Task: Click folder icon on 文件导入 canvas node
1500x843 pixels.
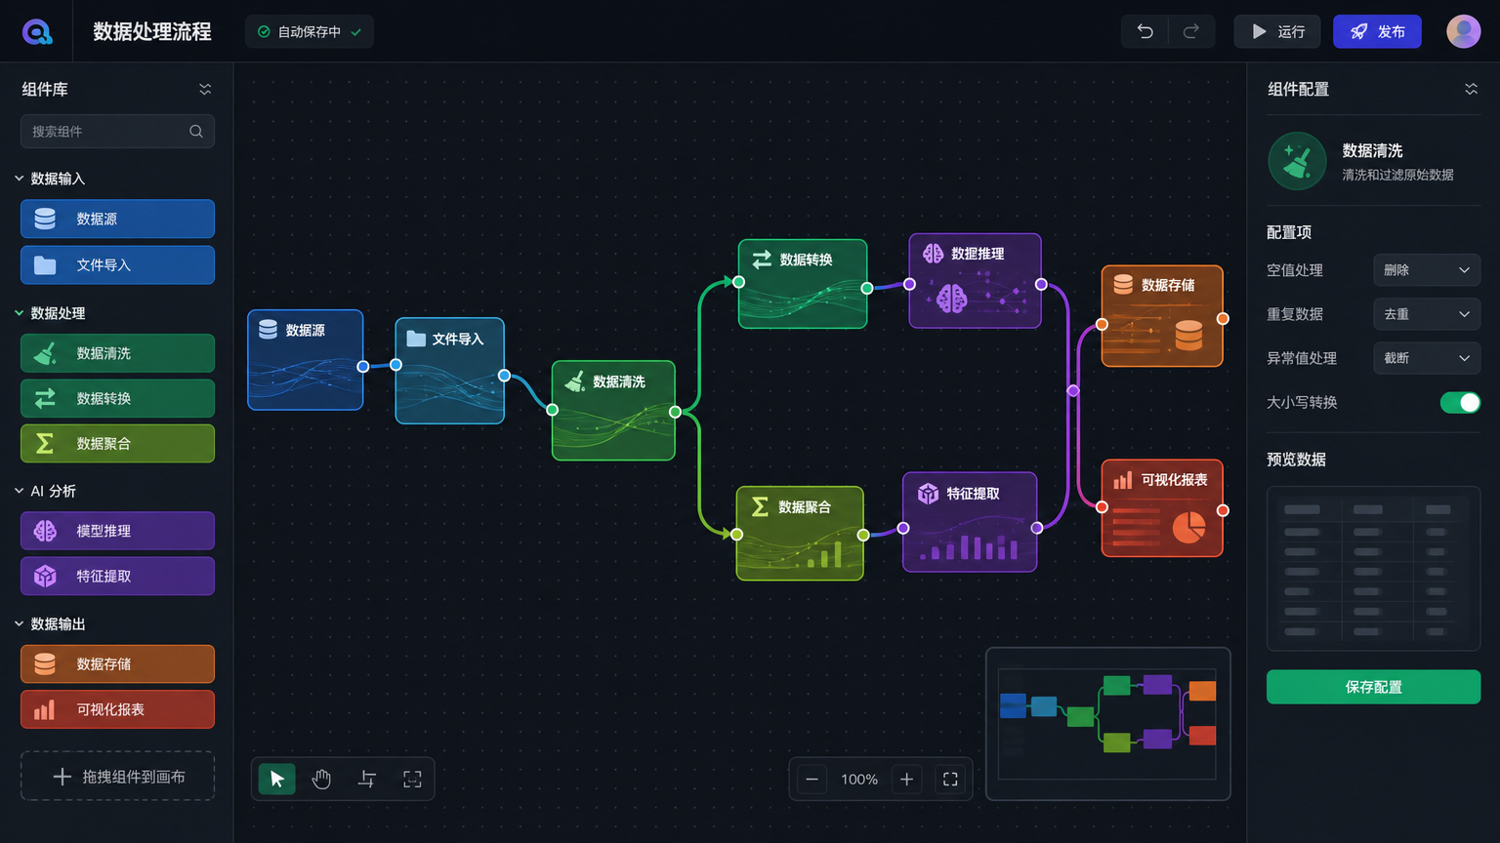Action: pyautogui.click(x=416, y=339)
